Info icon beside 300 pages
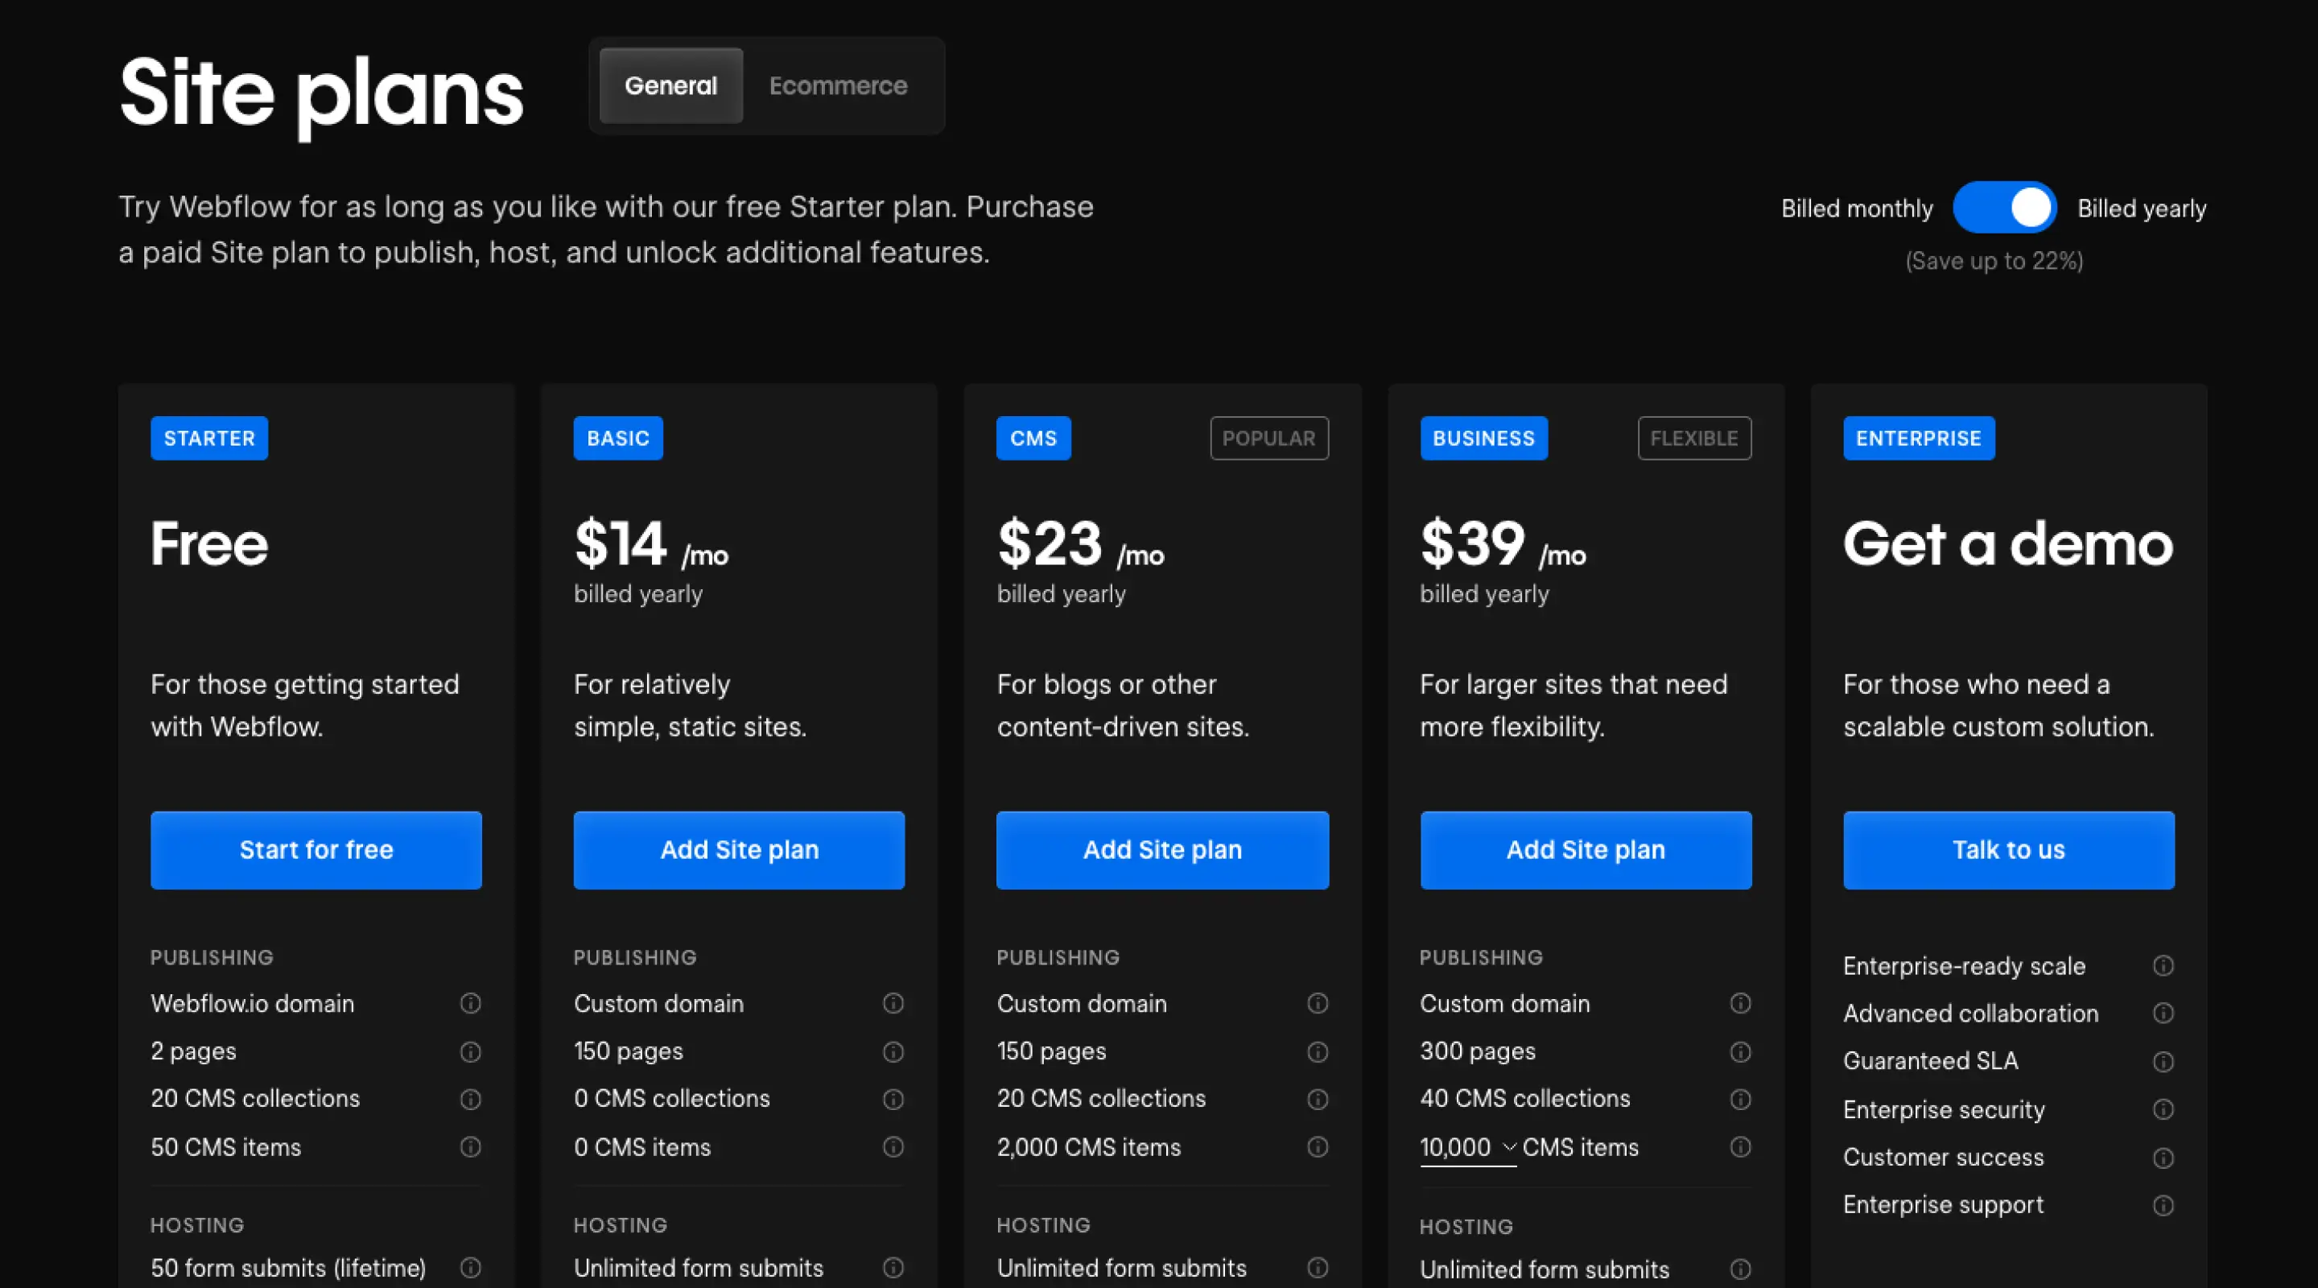 pos(1740,1051)
